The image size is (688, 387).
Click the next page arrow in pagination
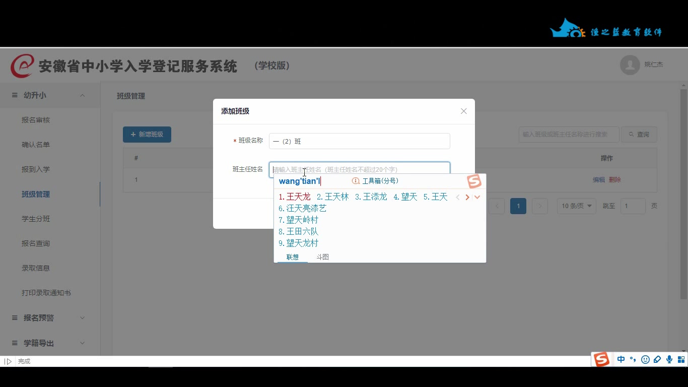[540, 206]
